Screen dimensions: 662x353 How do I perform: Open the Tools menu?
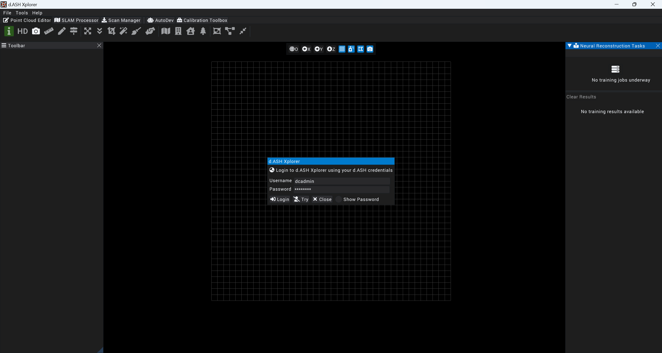tap(22, 13)
